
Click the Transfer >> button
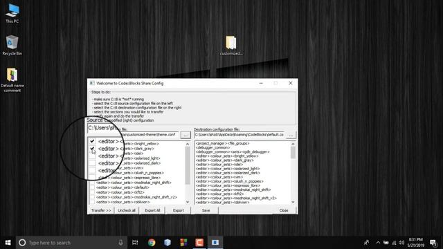(101, 210)
